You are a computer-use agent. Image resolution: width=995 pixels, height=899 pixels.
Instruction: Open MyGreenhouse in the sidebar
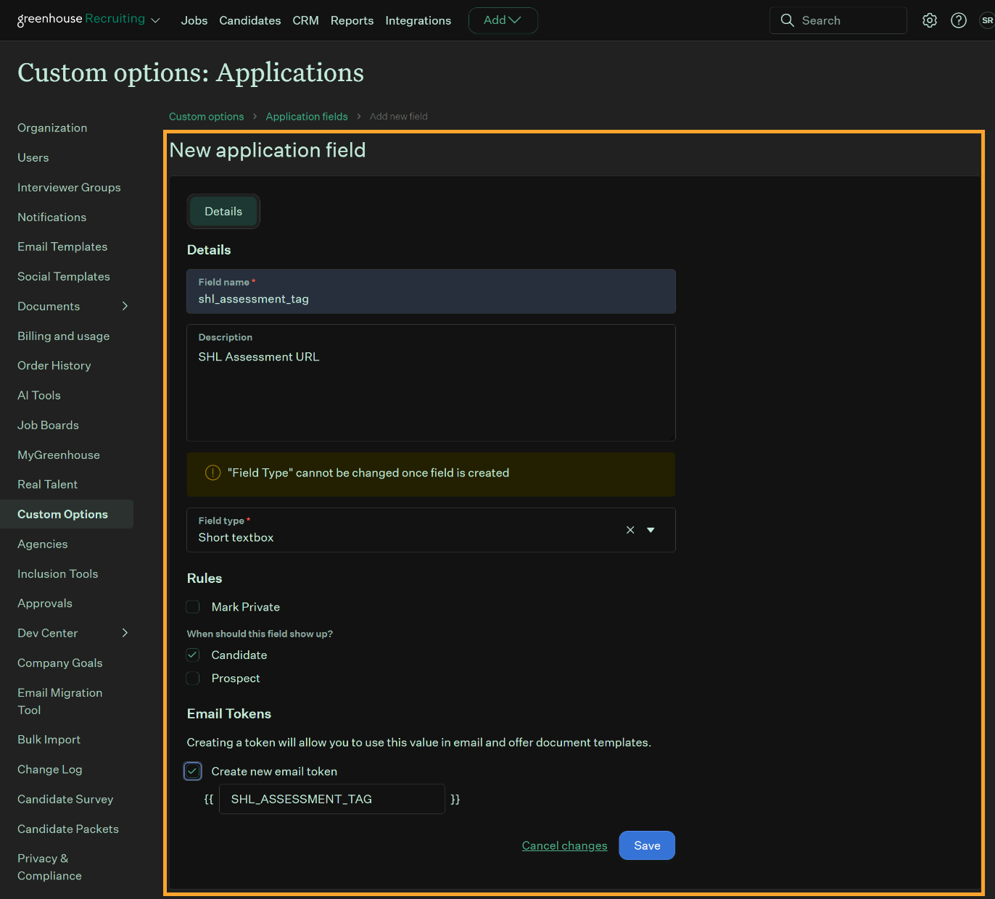(x=59, y=455)
